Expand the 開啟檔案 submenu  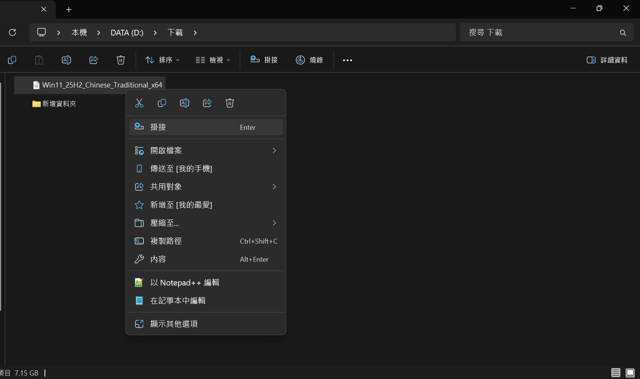coord(206,150)
